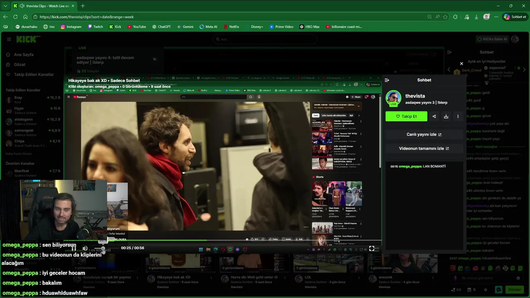Click the Kick search field

[265, 39]
